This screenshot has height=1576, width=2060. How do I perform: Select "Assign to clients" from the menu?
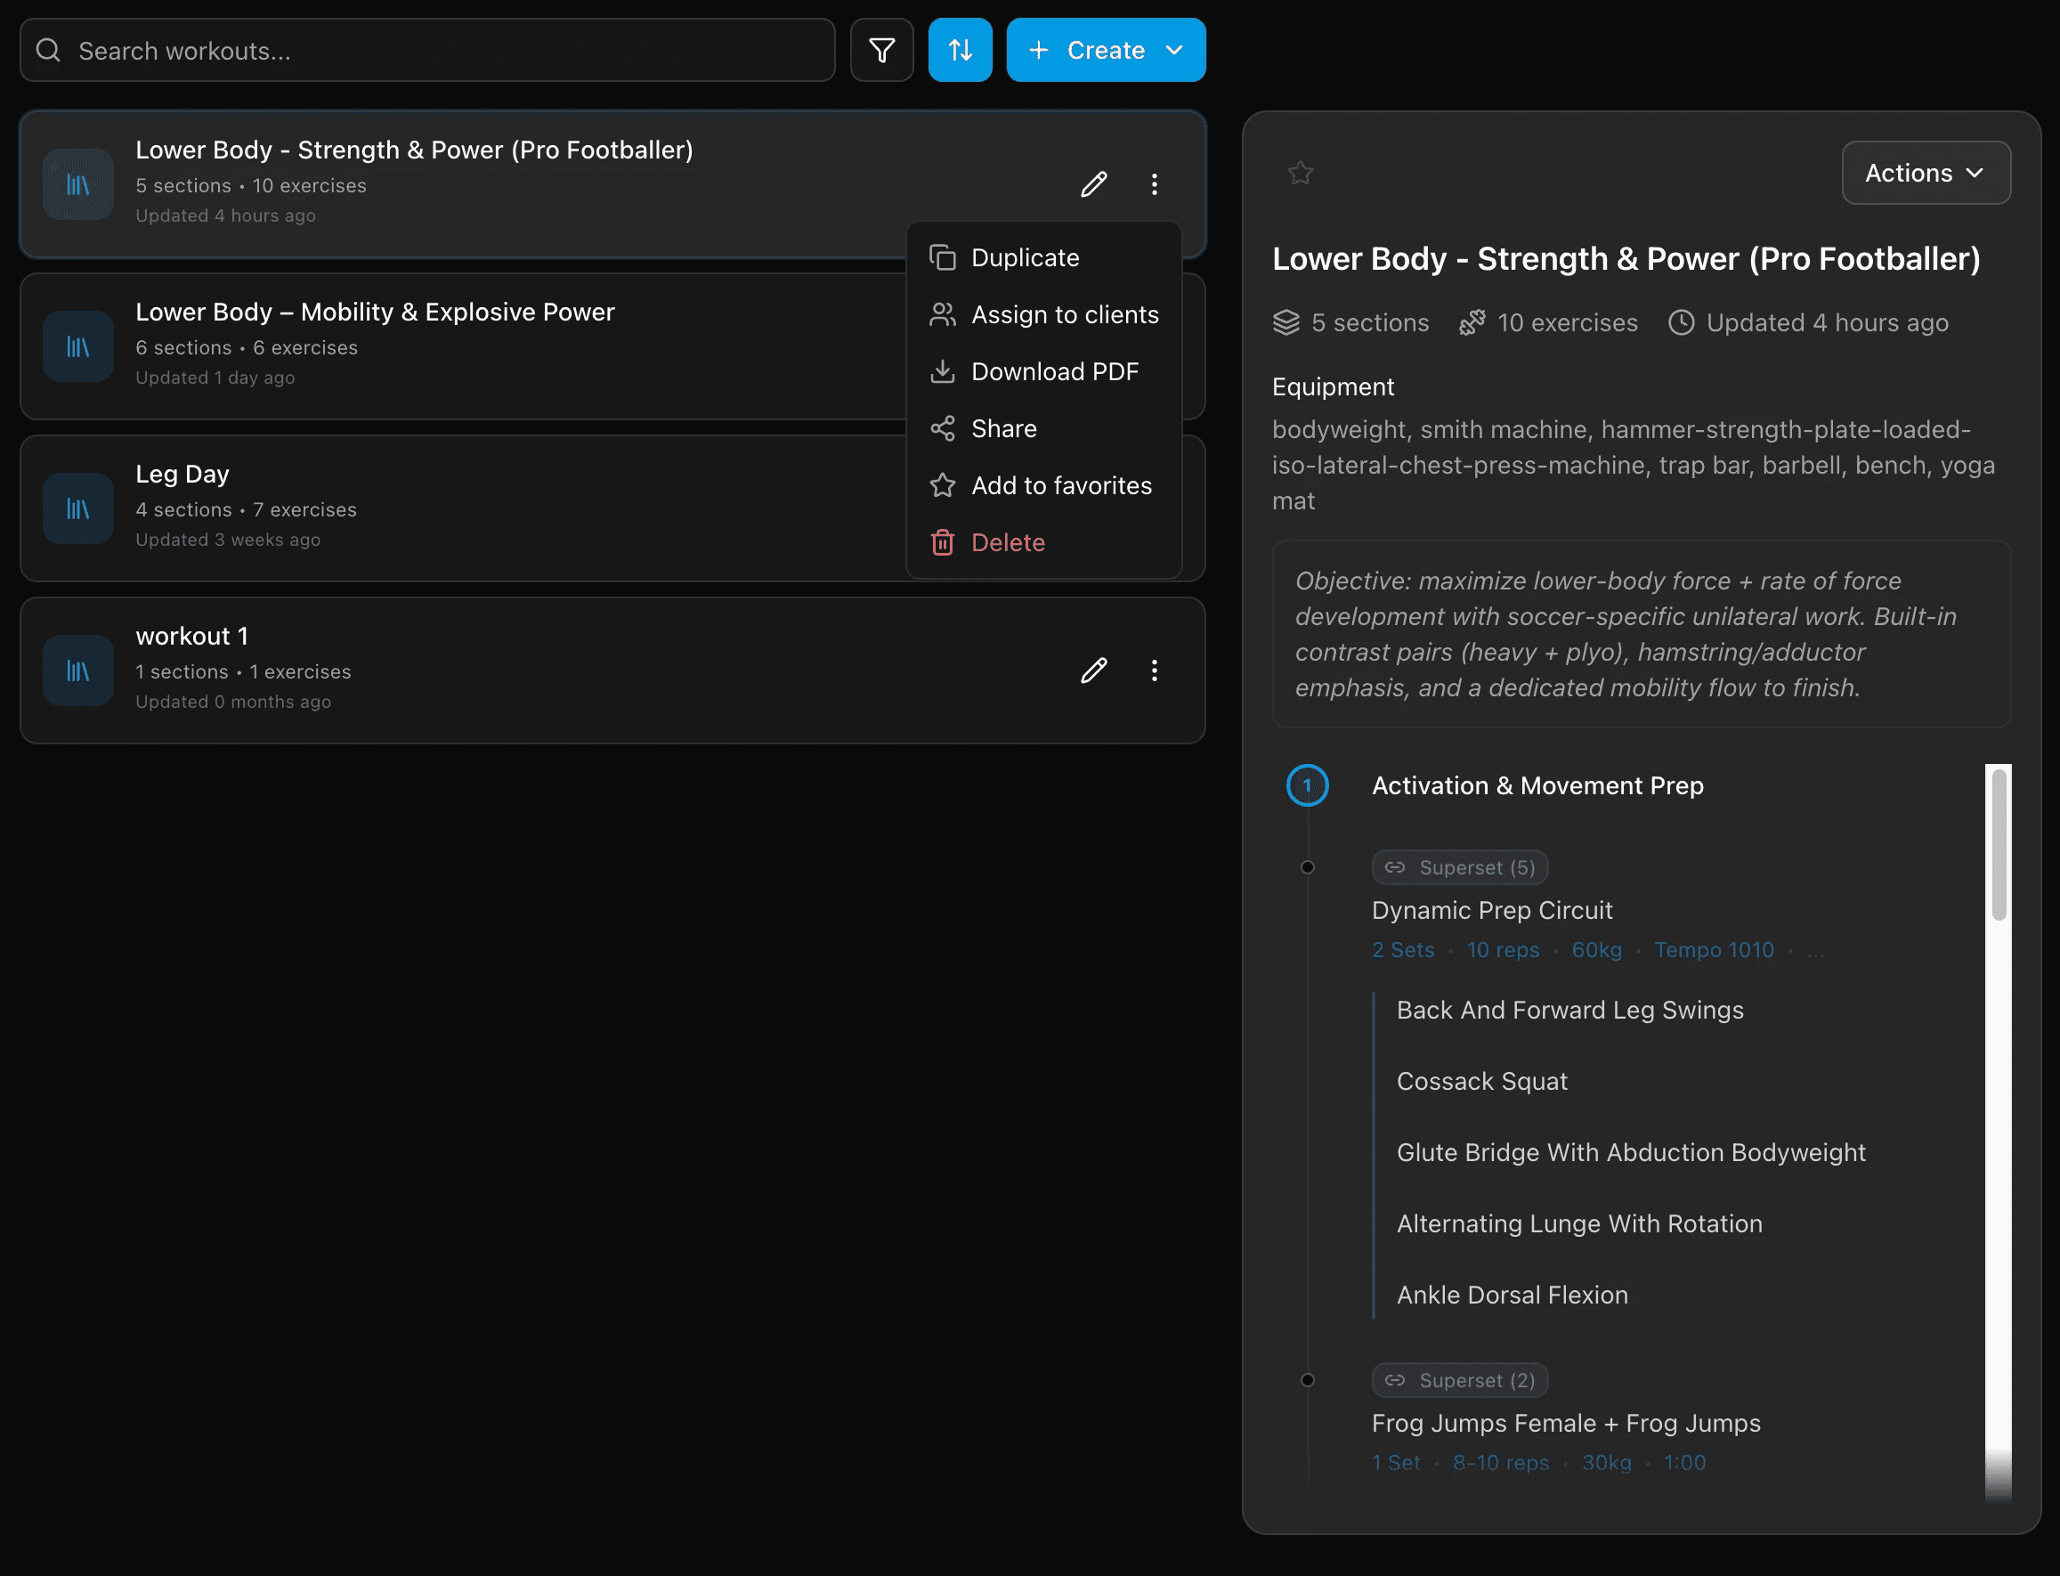pyautogui.click(x=1065, y=314)
